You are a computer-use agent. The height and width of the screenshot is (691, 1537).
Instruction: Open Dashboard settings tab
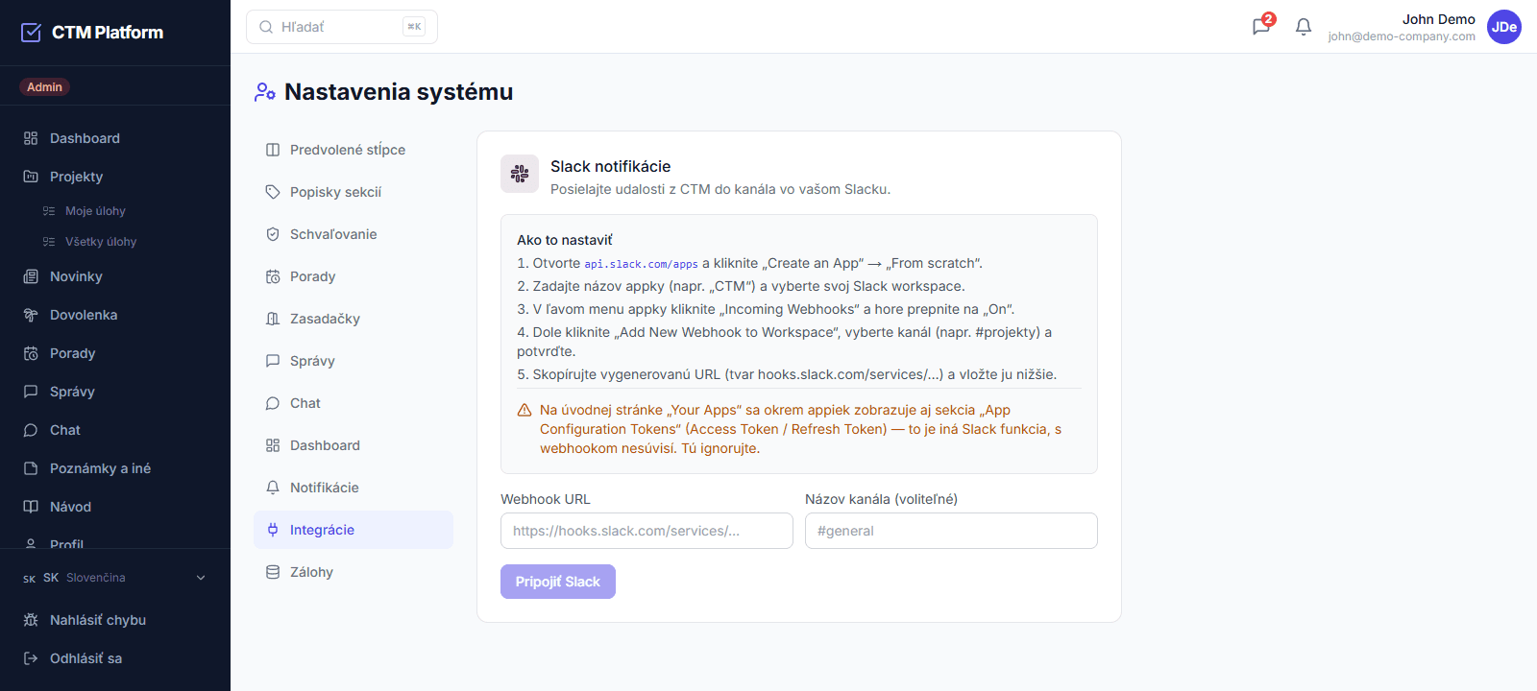[354, 445]
